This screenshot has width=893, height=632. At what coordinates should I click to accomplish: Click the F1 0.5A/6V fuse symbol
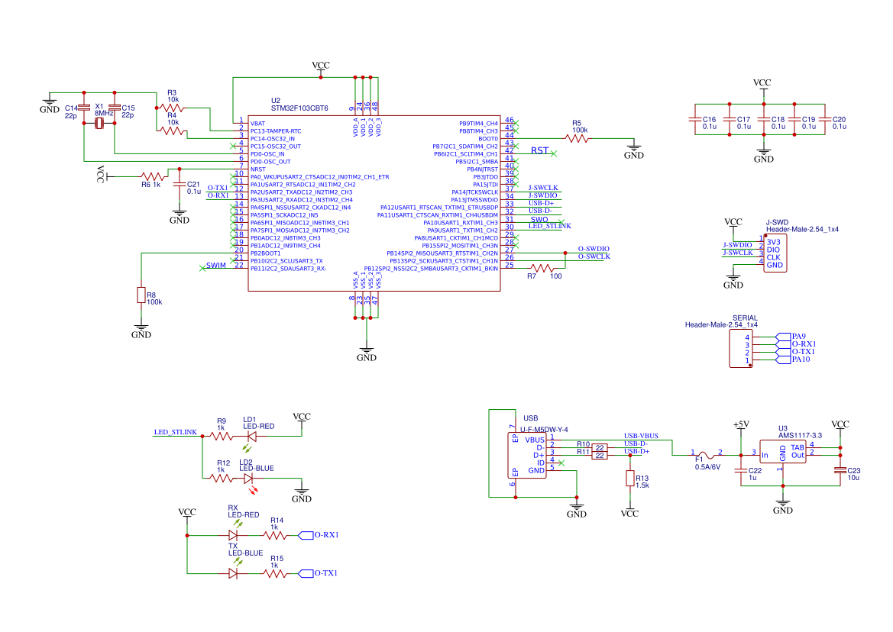click(x=706, y=455)
